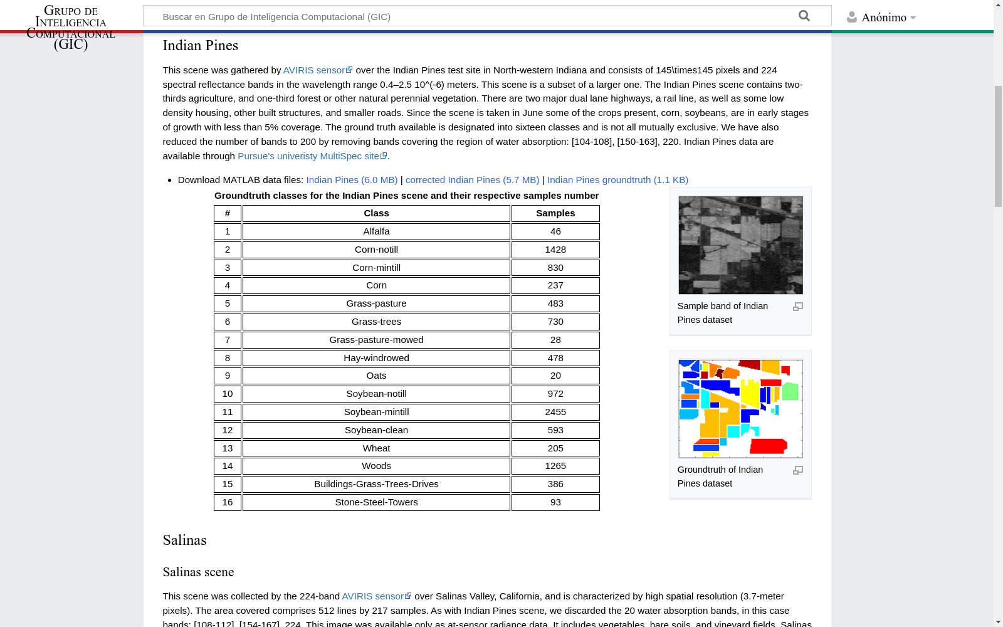This screenshot has width=1003, height=627.
Task: Select the Alfalfa table cell
Action: pos(376,232)
